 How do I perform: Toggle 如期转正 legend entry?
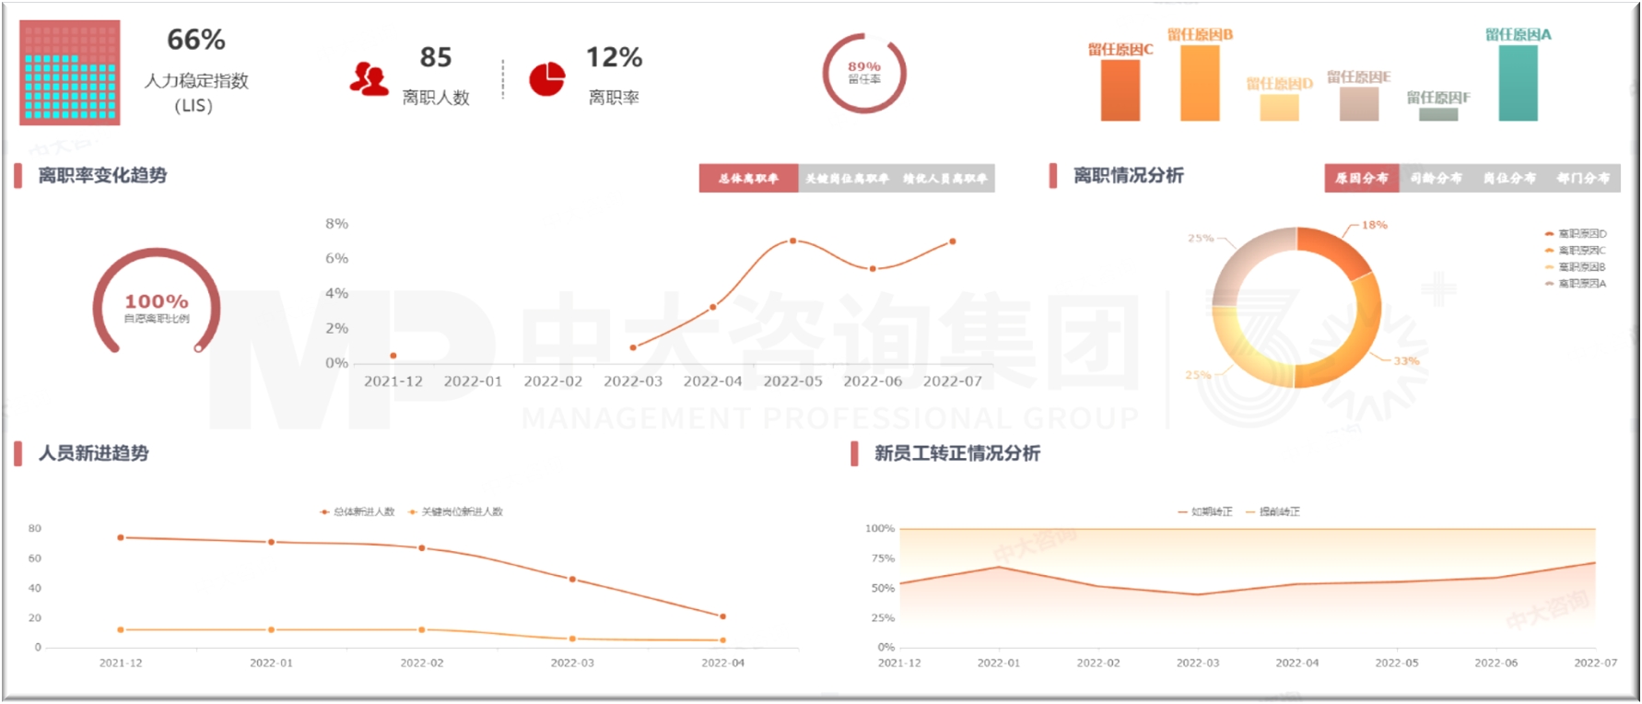pyautogui.click(x=1205, y=511)
